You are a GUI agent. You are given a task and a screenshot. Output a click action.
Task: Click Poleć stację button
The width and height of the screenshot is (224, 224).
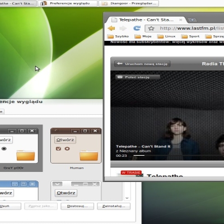click(138, 77)
